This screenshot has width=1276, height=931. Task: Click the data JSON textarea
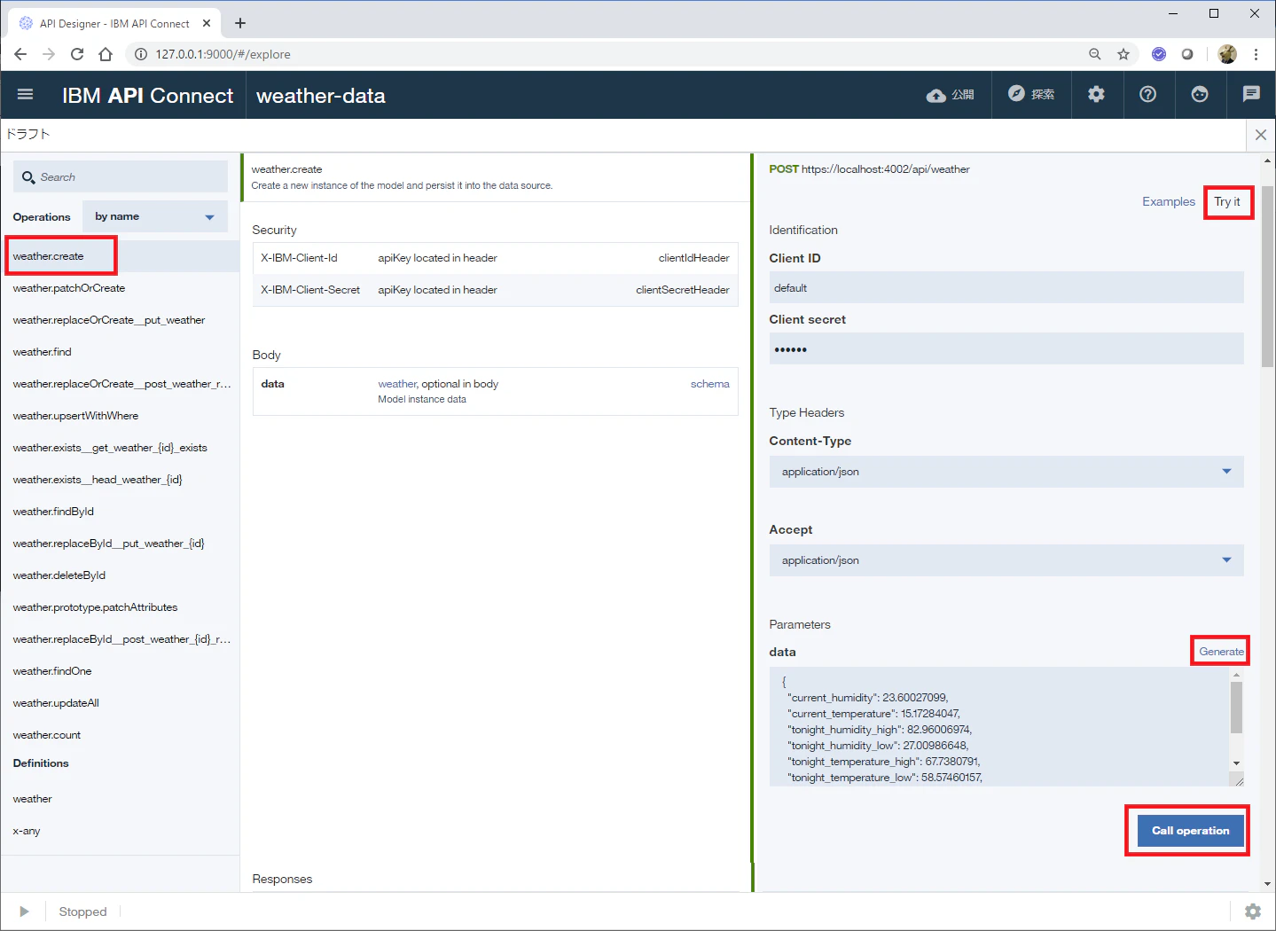pos(999,726)
